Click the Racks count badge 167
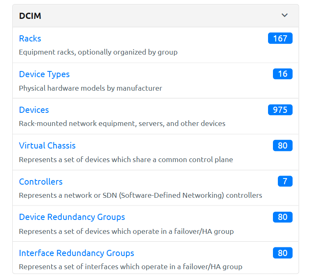Screen dimensions: 311x279 coord(280,39)
